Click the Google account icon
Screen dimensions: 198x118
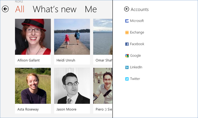[127, 56]
